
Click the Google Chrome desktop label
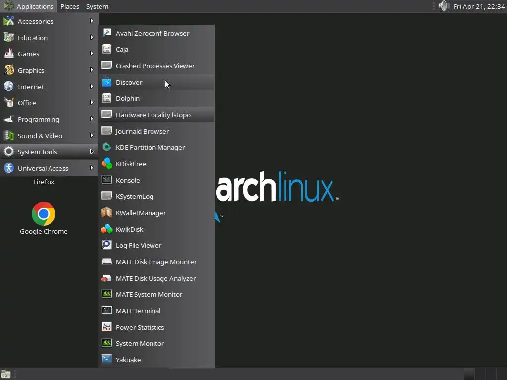44,231
